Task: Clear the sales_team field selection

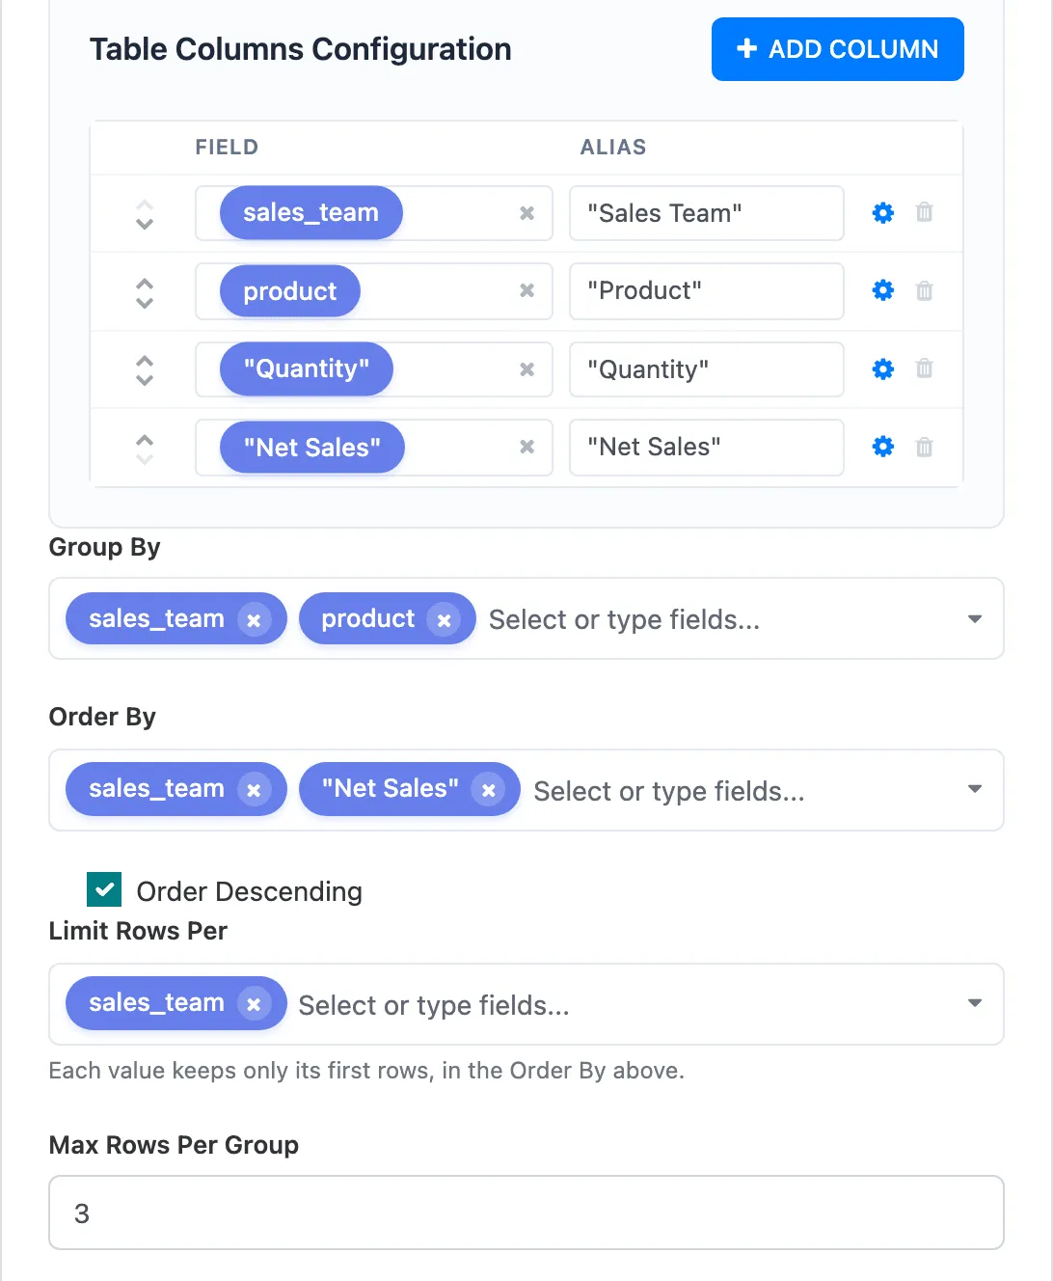Action: [526, 213]
